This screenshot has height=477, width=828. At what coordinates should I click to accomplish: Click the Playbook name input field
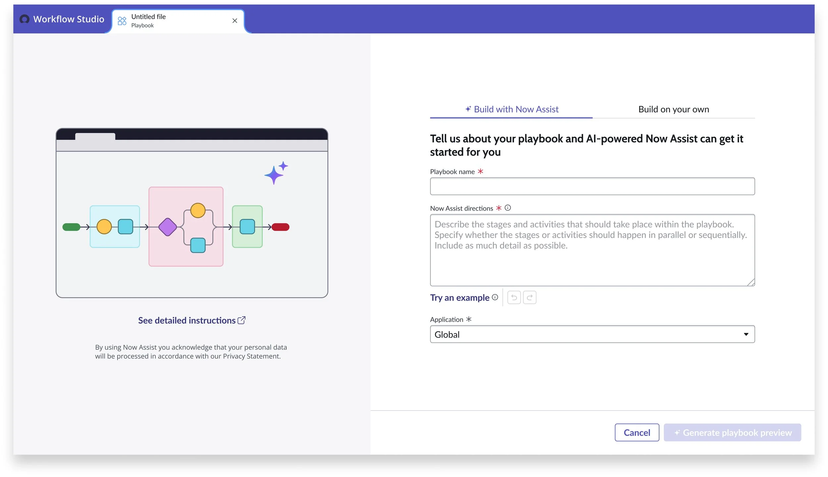click(x=592, y=186)
